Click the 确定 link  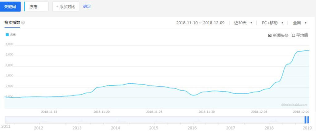tap(87, 6)
